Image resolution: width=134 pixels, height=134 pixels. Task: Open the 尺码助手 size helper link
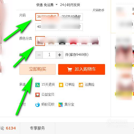click(x=98, y=10)
